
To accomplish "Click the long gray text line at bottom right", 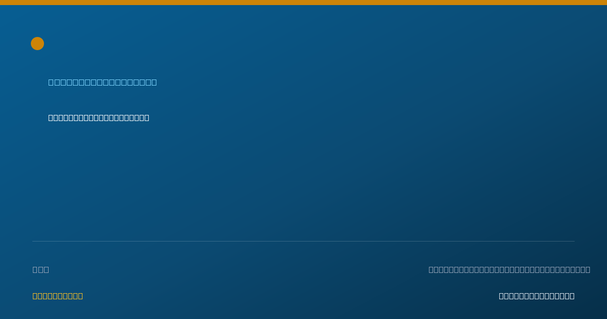I will (x=509, y=269).
